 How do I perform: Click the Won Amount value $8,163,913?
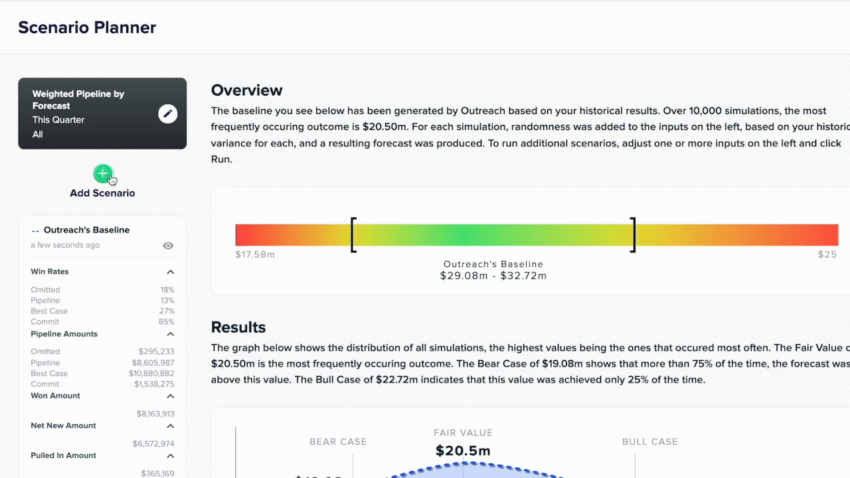(155, 414)
